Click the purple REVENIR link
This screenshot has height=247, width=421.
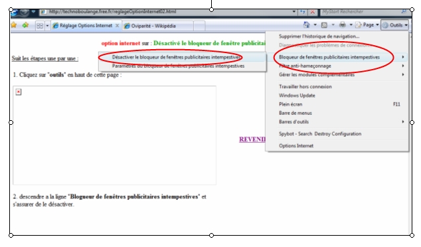[252, 139]
